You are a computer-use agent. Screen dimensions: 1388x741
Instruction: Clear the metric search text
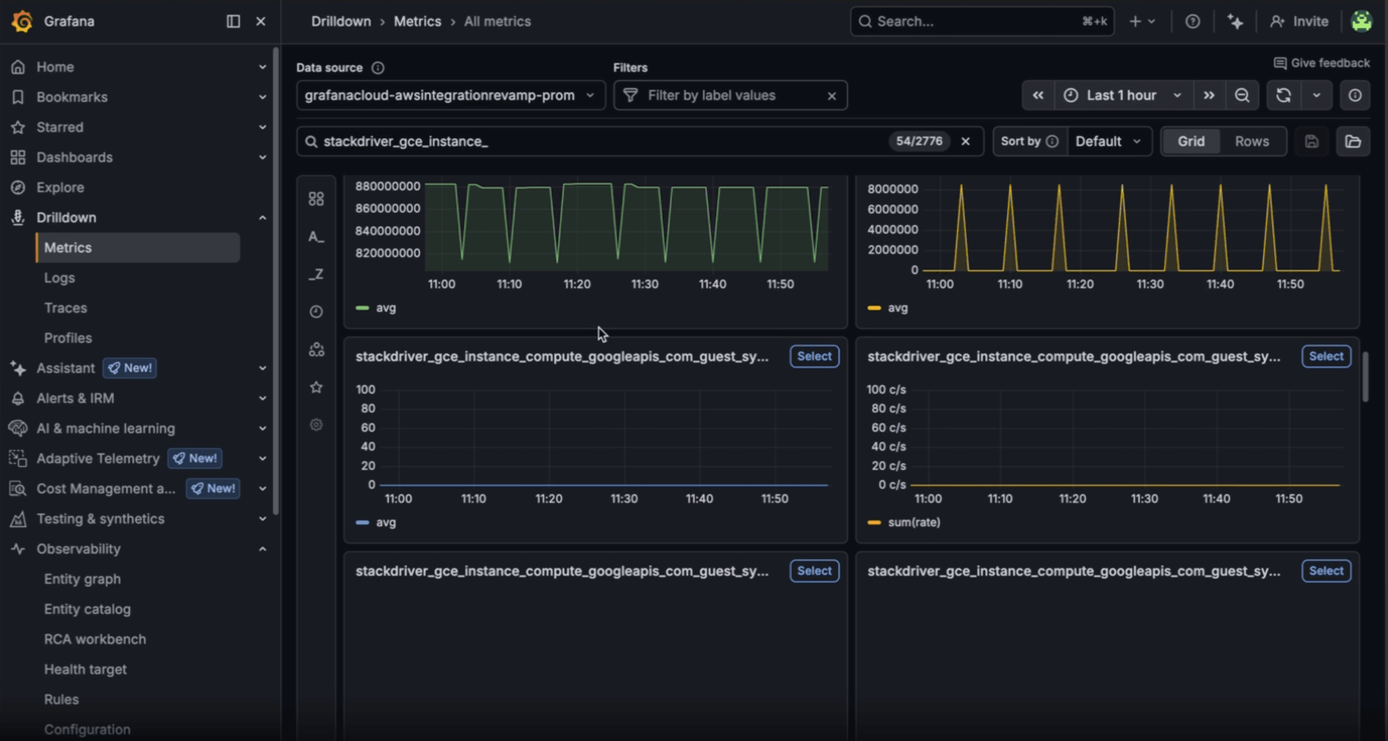pos(965,141)
